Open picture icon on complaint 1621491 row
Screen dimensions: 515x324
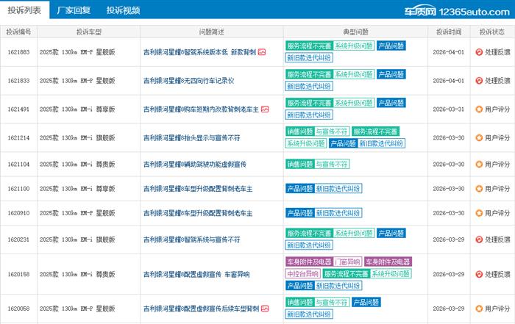(265, 109)
